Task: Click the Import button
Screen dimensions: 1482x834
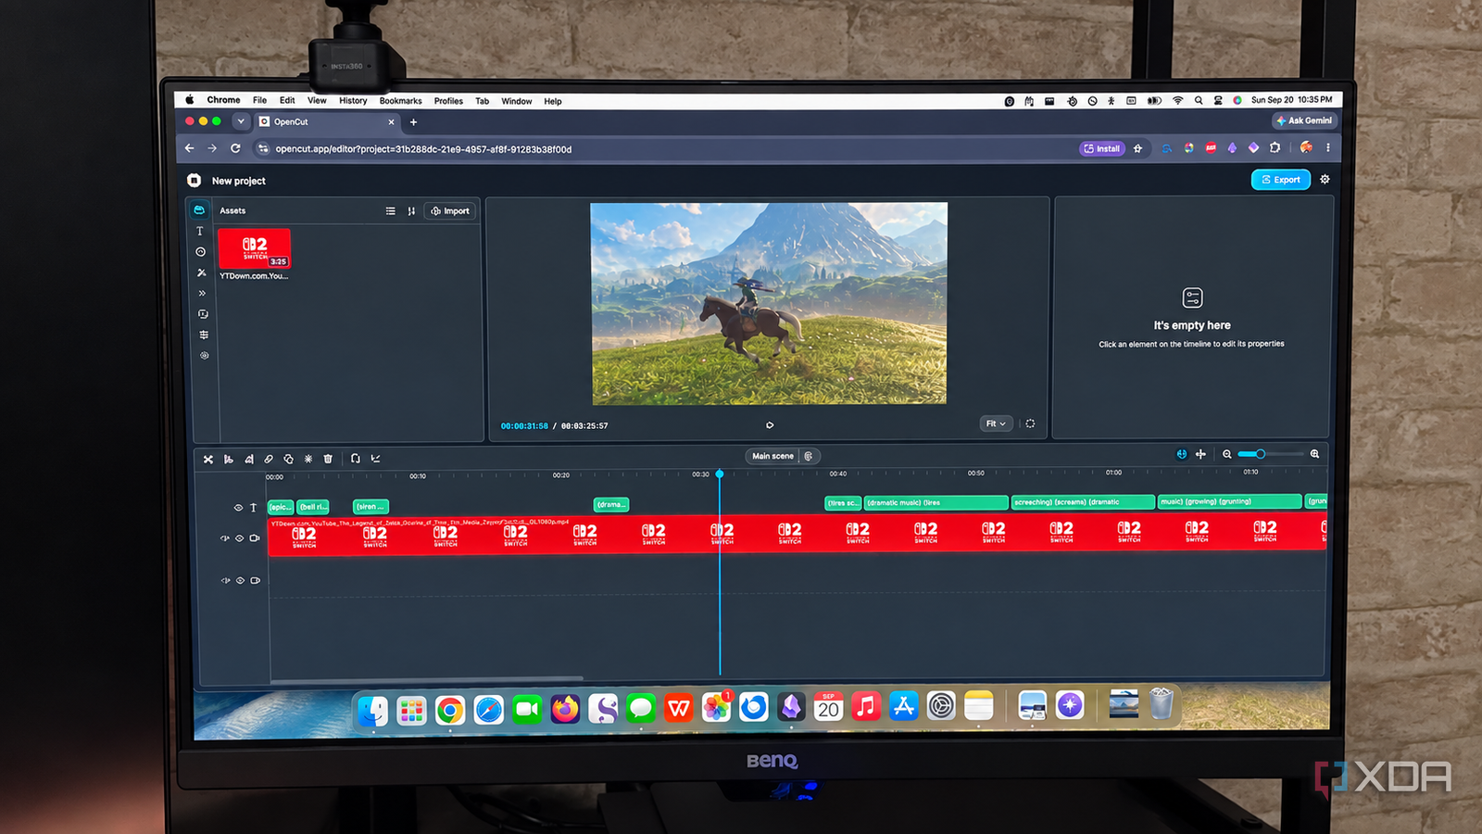Action: click(450, 211)
